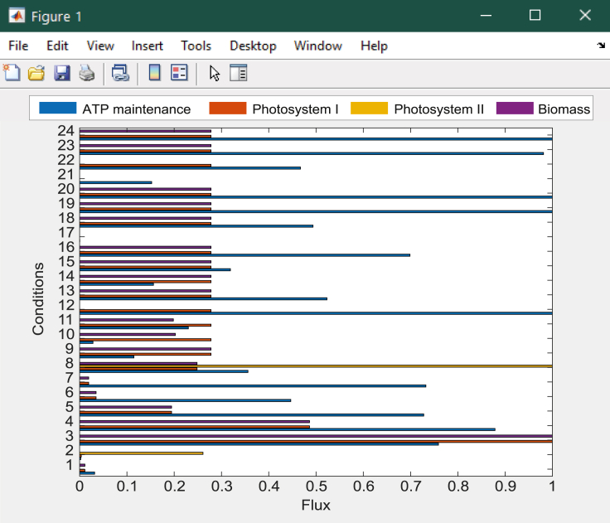Viewport: 610px width, 523px height.
Task: Expand the Insert menu
Action: pos(148,46)
